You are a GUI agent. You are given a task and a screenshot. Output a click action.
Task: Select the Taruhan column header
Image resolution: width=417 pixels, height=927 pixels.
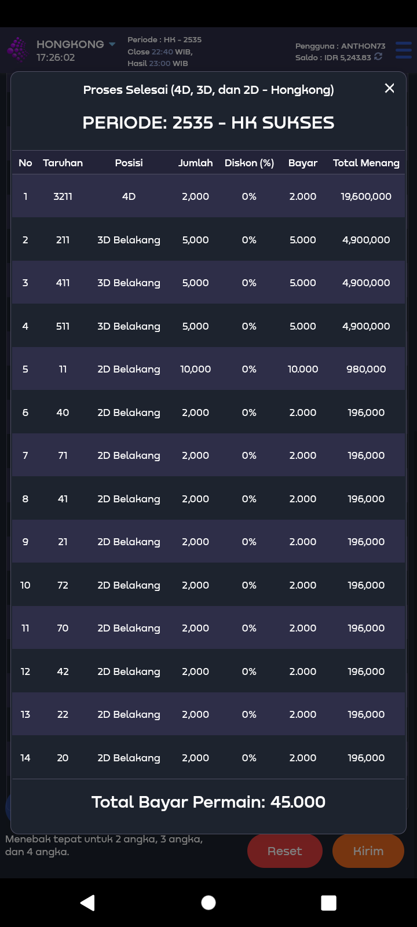(63, 163)
